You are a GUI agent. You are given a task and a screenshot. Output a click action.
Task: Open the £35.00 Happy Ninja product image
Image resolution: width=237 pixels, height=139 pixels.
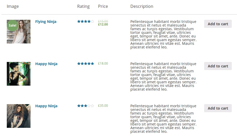(19, 116)
